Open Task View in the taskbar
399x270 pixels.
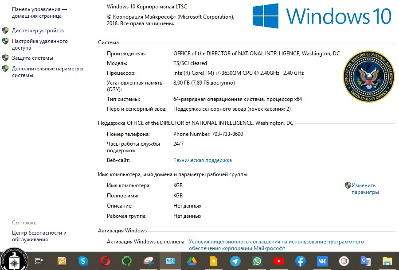point(39,261)
